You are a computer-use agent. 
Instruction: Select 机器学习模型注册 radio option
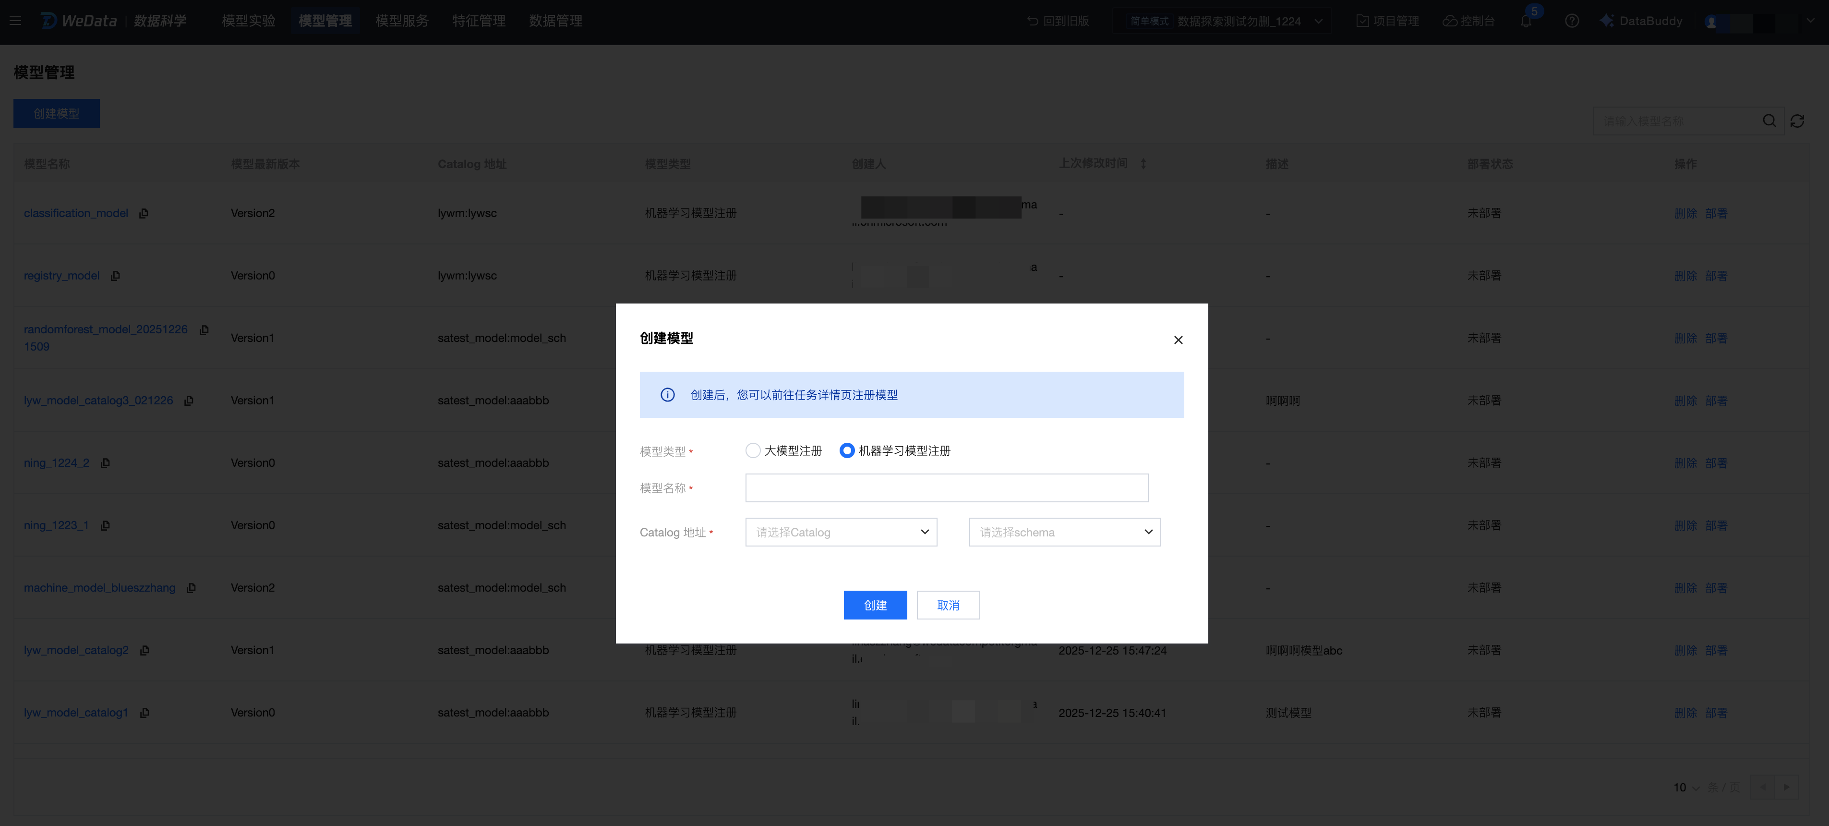click(x=847, y=450)
